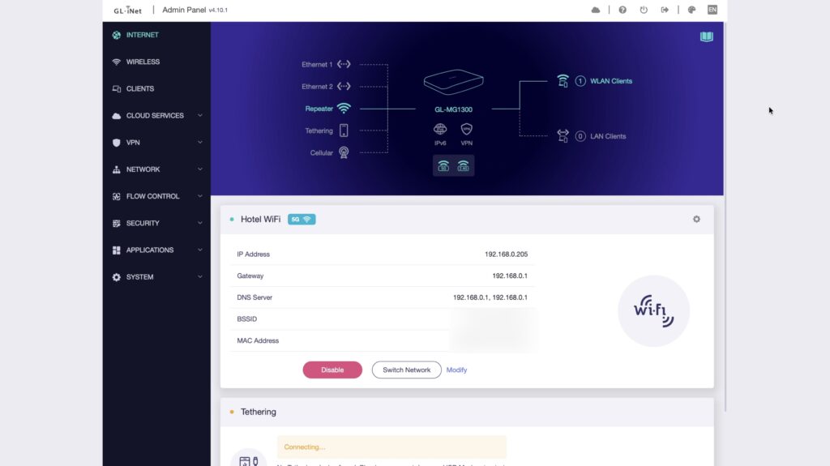Expand the NETWORK chevron

200,169
